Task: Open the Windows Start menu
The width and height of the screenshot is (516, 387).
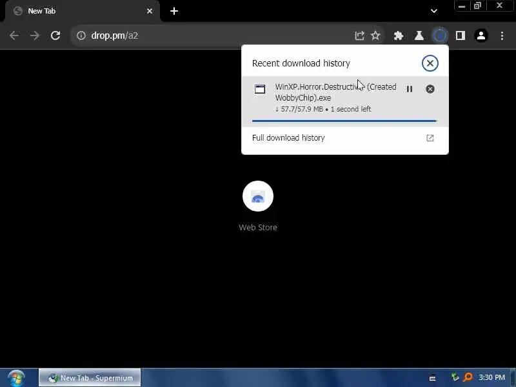Action: (x=16, y=378)
